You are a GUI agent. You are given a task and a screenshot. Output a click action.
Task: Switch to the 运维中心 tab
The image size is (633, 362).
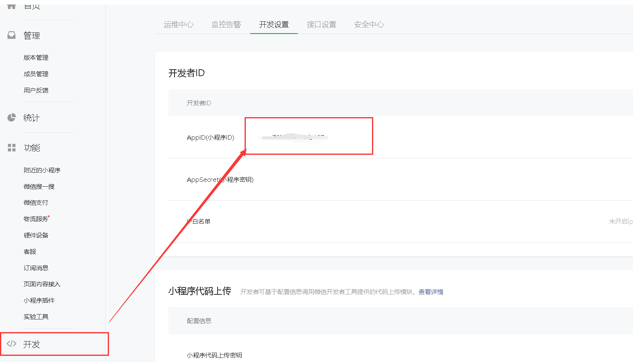179,25
